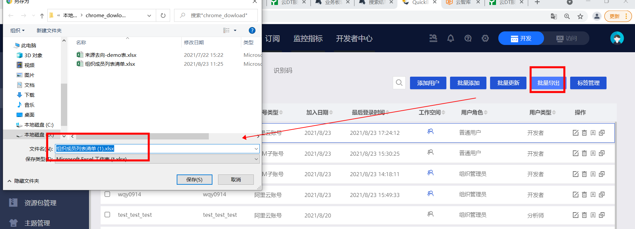Bookmark this page with the star icon
The image size is (635, 229).
click(x=580, y=17)
